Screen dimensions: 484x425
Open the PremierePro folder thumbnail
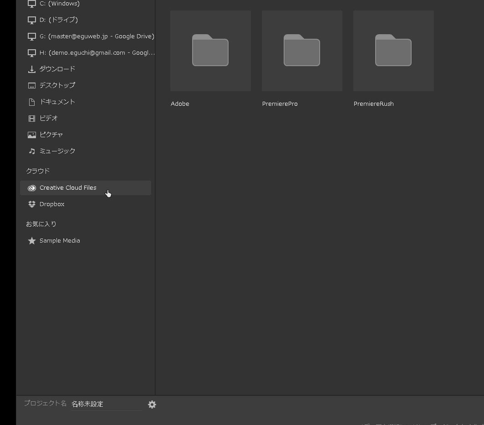pyautogui.click(x=302, y=51)
